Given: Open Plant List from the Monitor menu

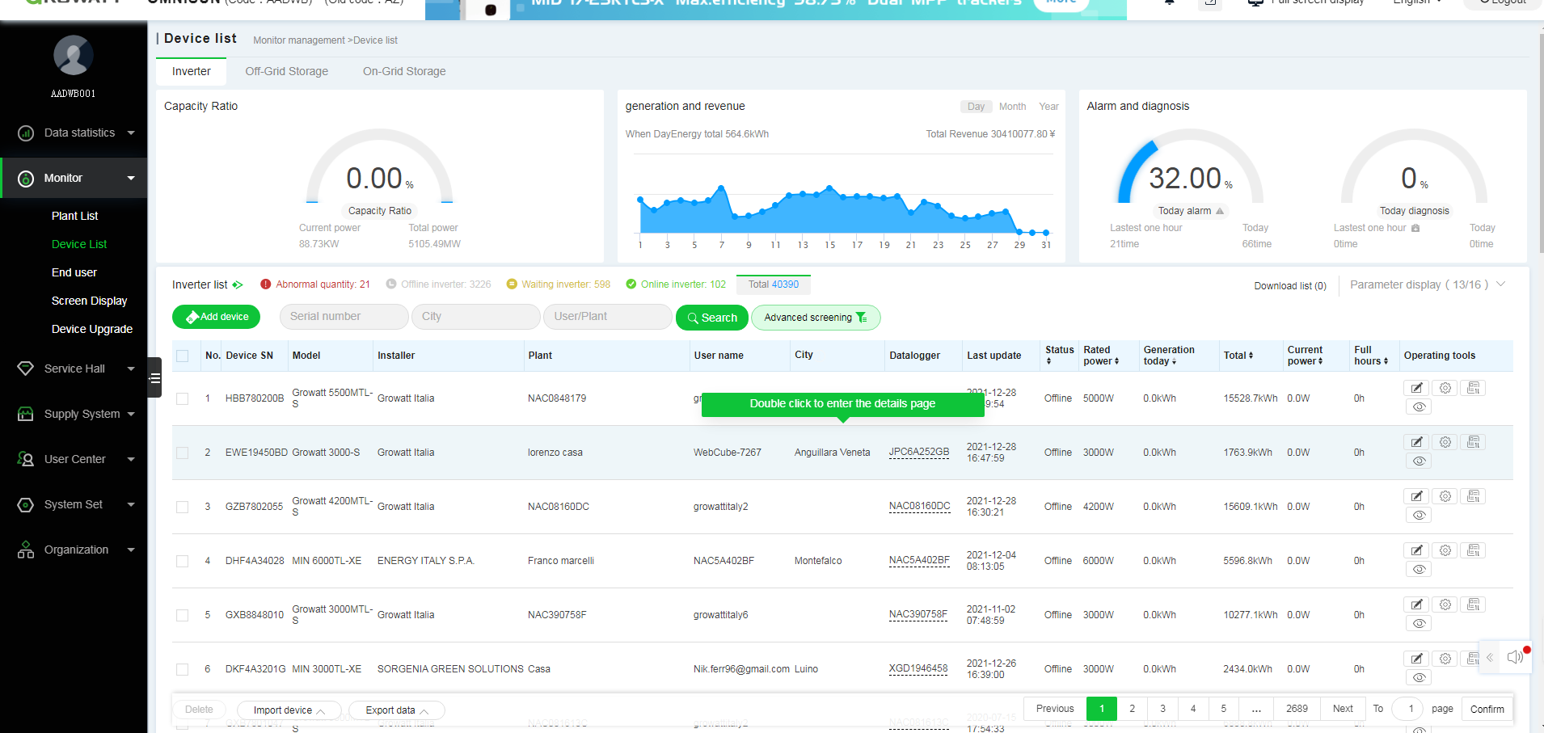Looking at the screenshot, I should [x=74, y=216].
